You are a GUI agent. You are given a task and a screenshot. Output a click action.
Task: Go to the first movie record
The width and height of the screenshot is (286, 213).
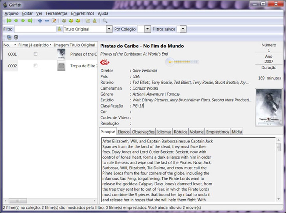[x=9, y=21]
